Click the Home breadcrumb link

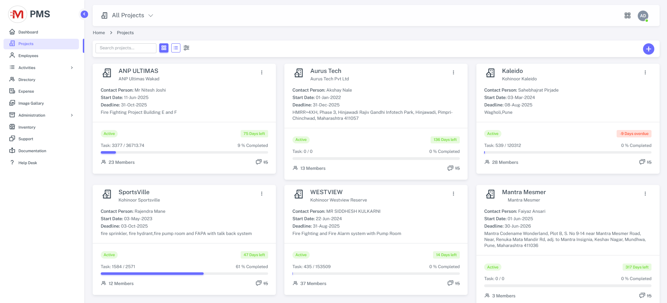99,33
